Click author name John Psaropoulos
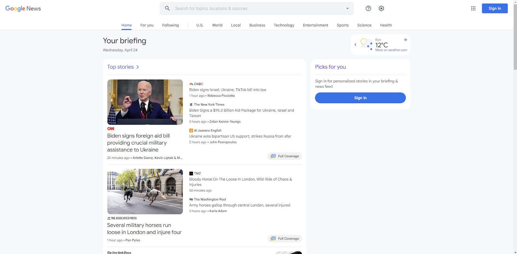Viewport: 517px width, 254px height. 223,142
